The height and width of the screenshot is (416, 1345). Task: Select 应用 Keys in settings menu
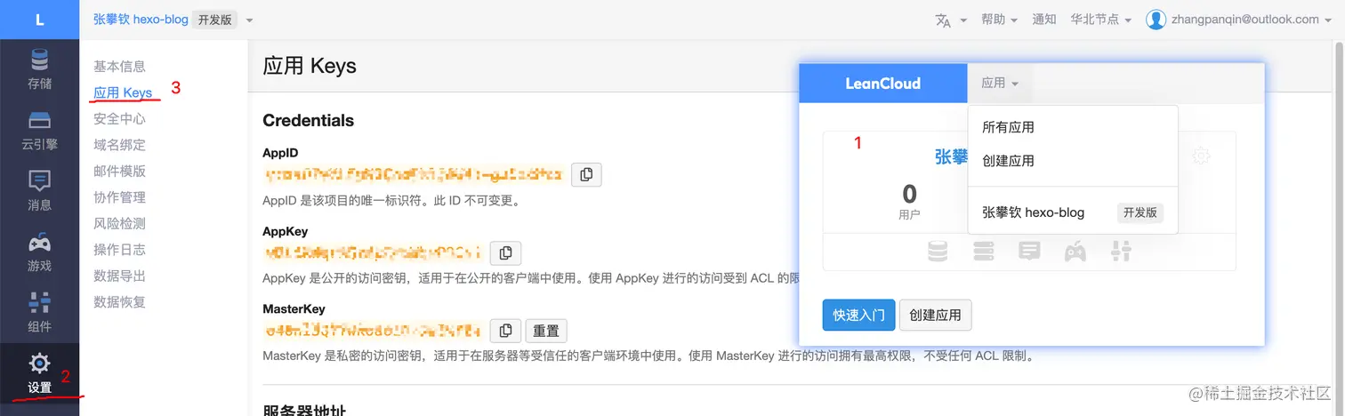tap(123, 92)
